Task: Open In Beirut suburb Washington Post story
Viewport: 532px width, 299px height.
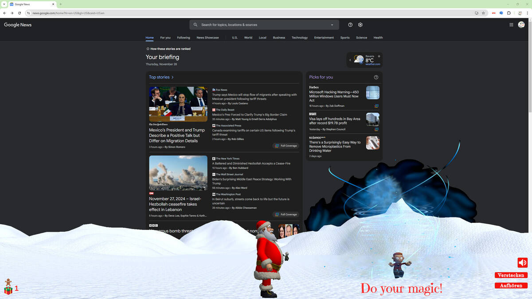Action: pos(251,201)
